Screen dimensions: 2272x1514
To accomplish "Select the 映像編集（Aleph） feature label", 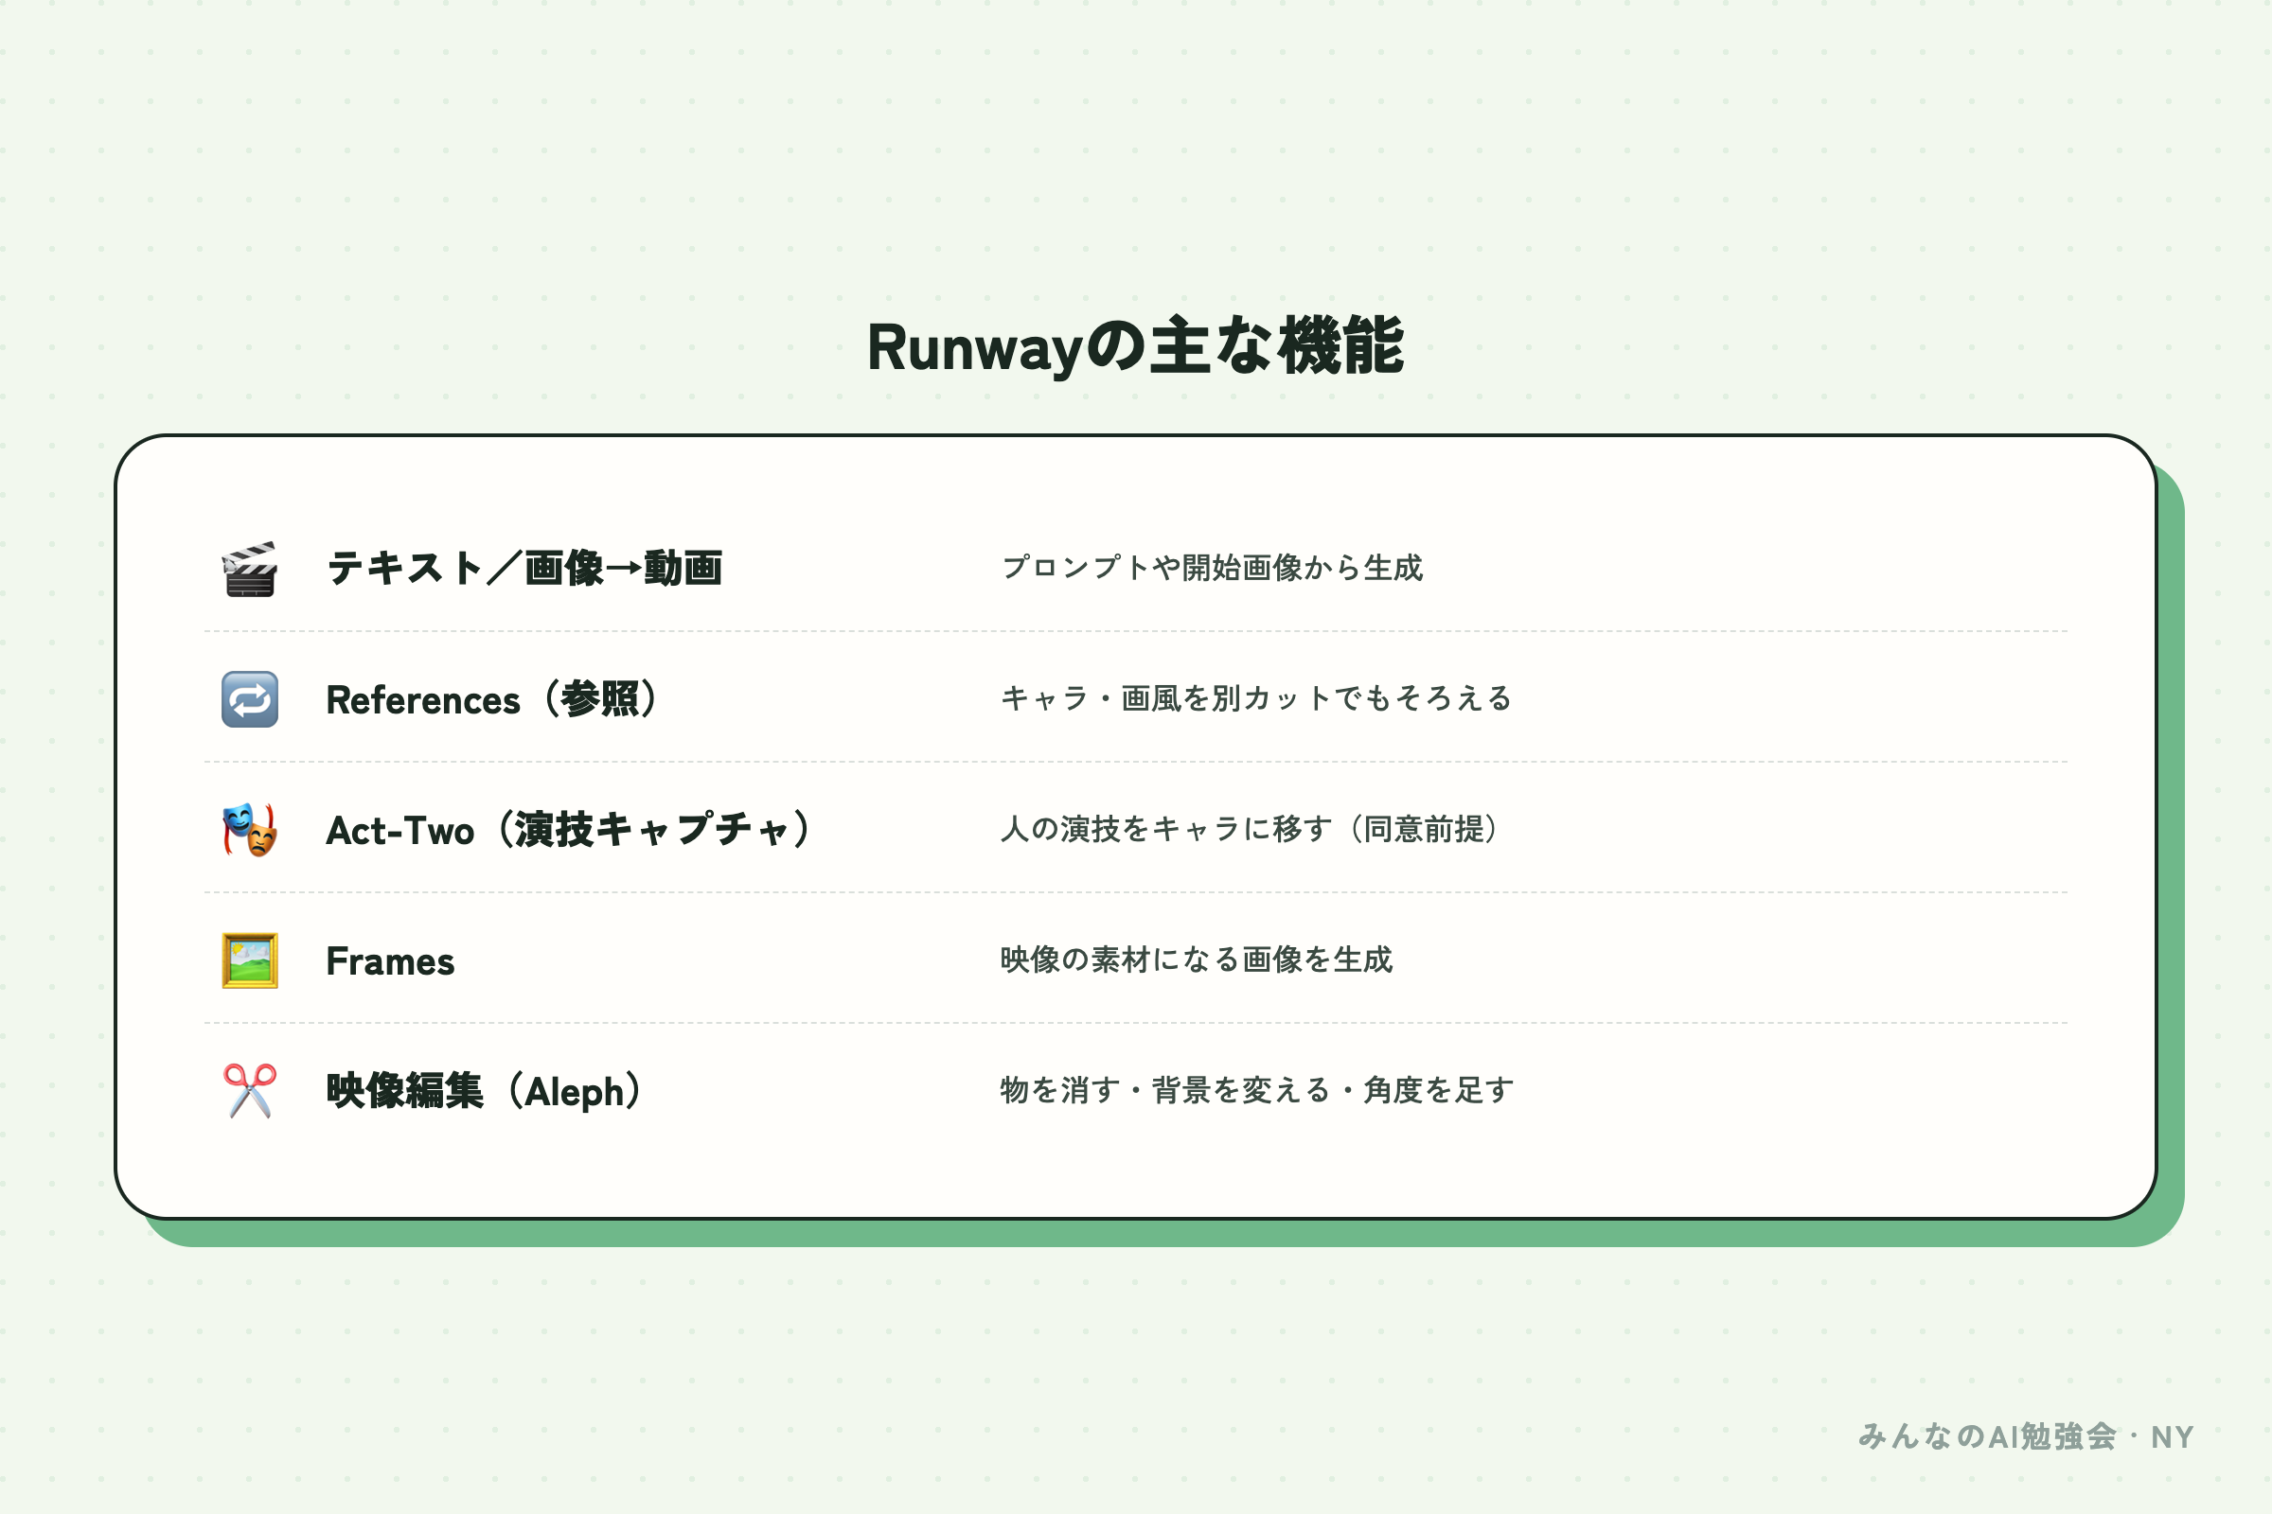I will coord(485,1091).
